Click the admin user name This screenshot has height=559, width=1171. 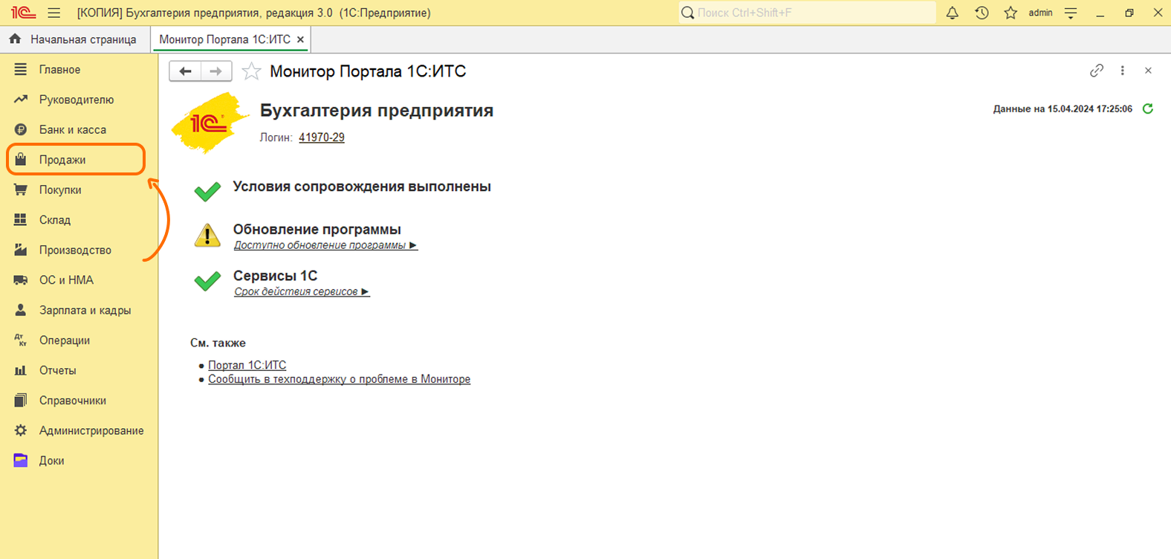click(1040, 13)
